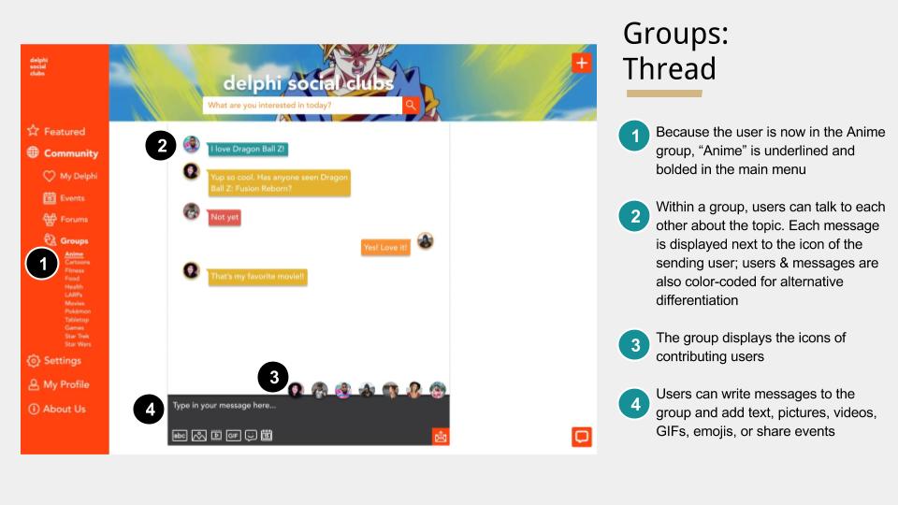Image resolution: width=898 pixels, height=505 pixels.
Task: Open Community via its globe icon
Action: 33,152
